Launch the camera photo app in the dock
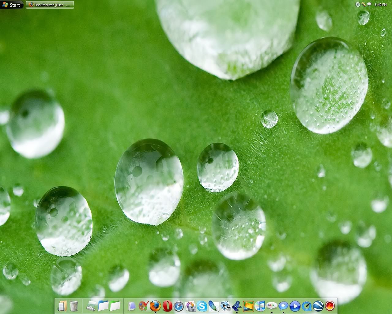Screen dimensions: 392x314 point(190,306)
